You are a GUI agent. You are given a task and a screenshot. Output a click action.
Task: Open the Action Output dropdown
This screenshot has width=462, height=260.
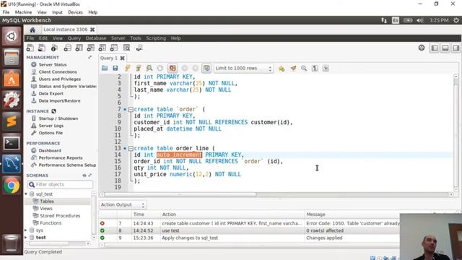pyautogui.click(x=123, y=205)
